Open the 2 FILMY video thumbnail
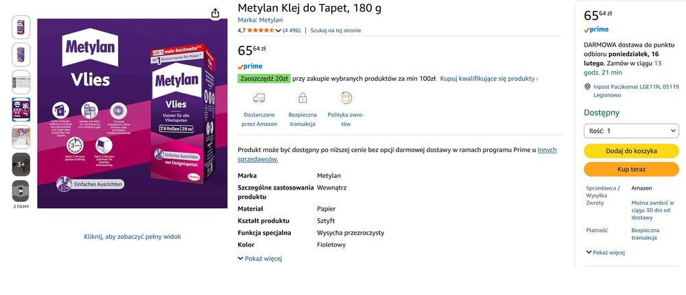This screenshot has height=295, width=686. pyautogui.click(x=21, y=191)
